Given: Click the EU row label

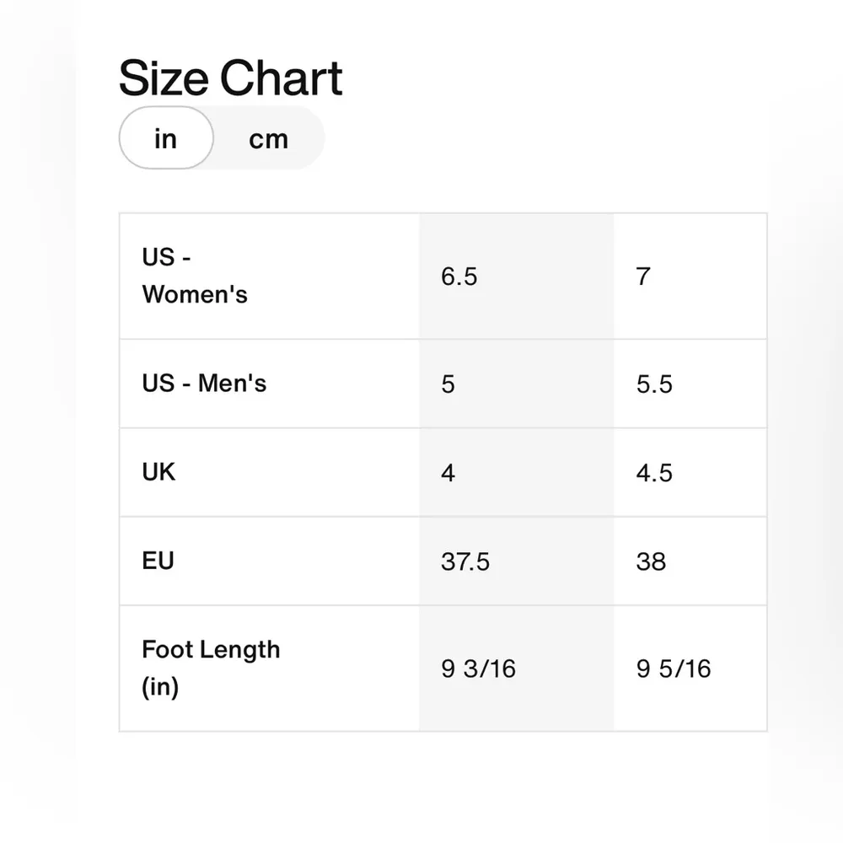Looking at the screenshot, I should point(158,561).
